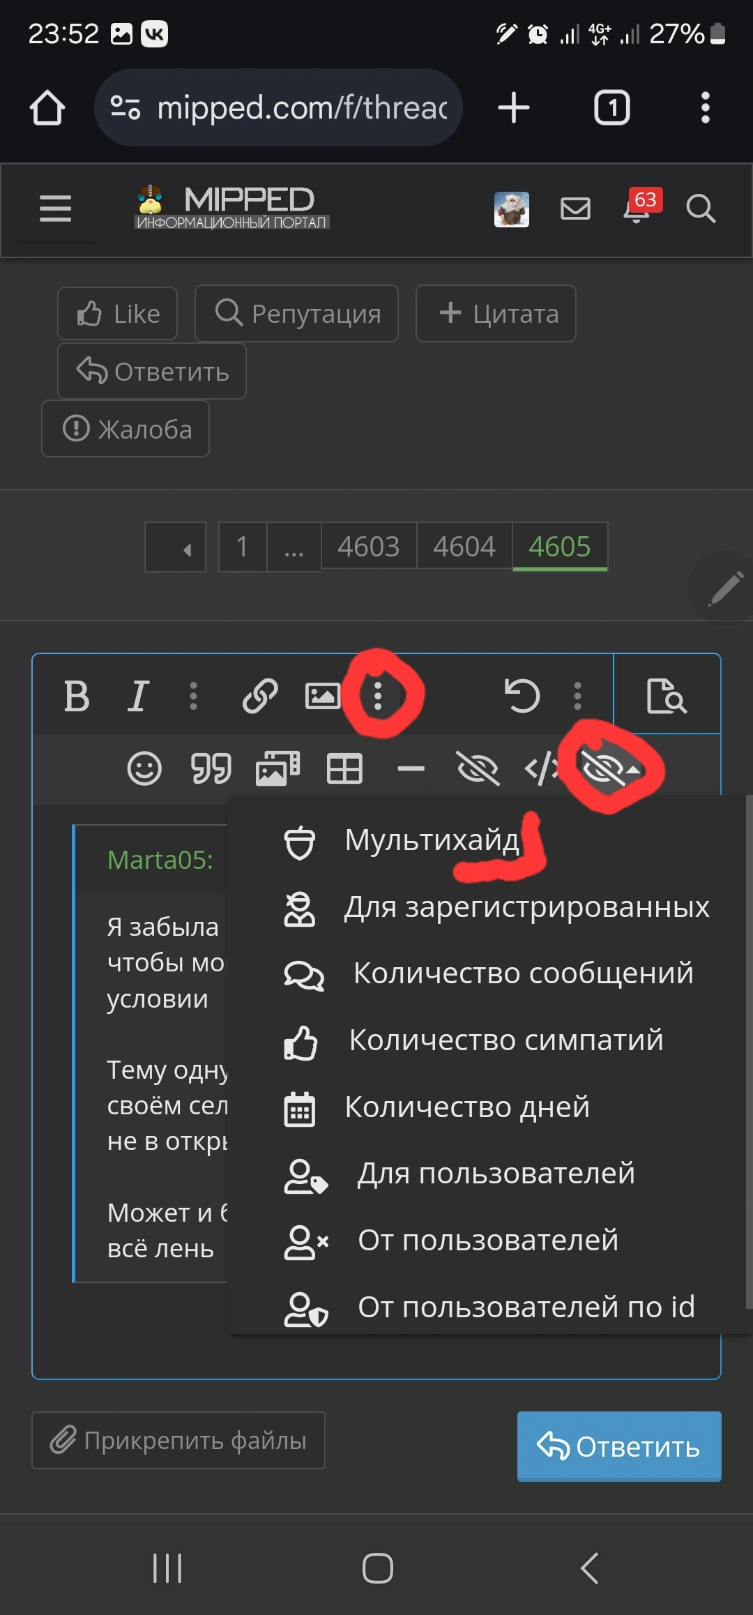Click the Marta05 quote header

tap(160, 860)
